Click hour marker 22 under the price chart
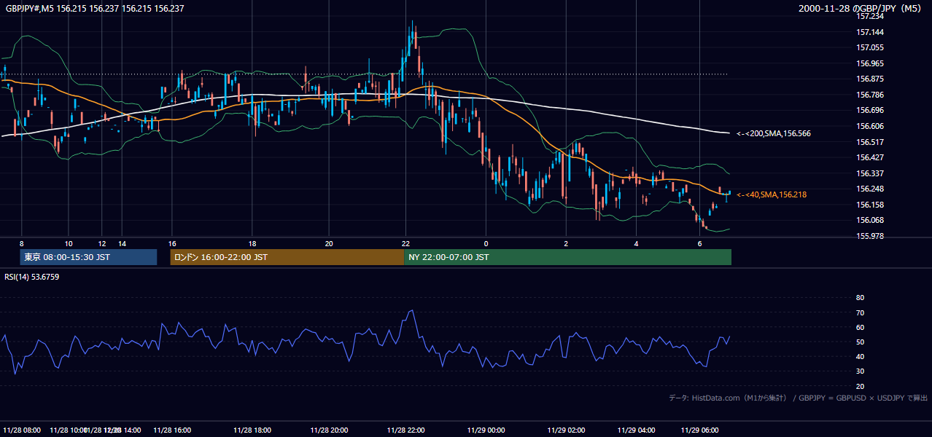The width and height of the screenshot is (932, 437). click(406, 244)
